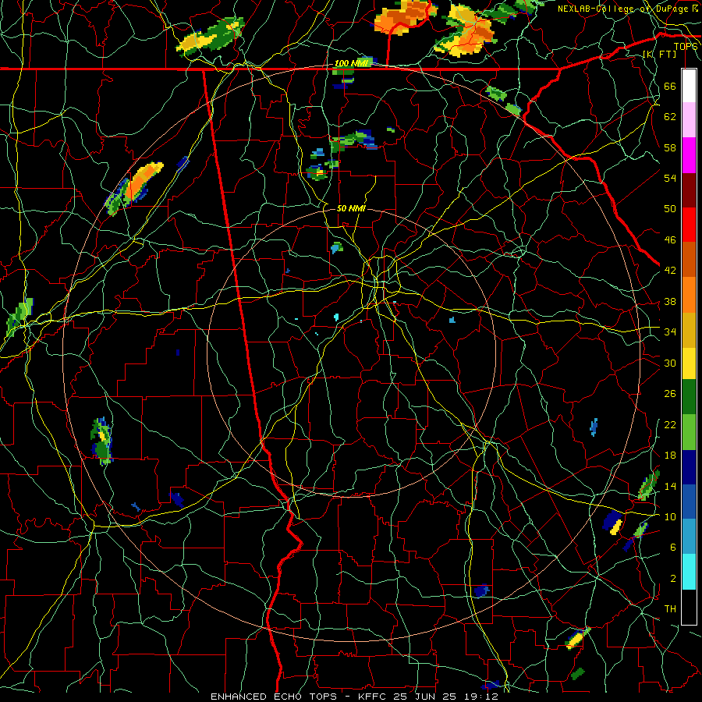
Task: Click the 42 value on the scale
Action: (670, 271)
